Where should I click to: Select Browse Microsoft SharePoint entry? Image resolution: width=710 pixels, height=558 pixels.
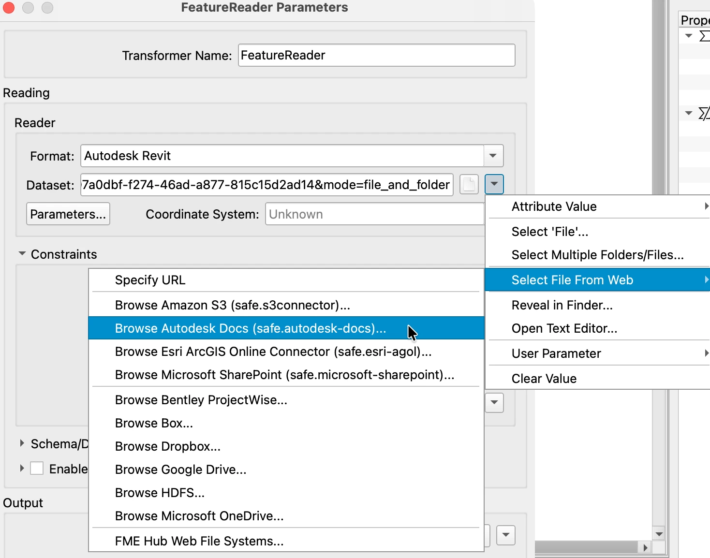pyautogui.click(x=286, y=375)
